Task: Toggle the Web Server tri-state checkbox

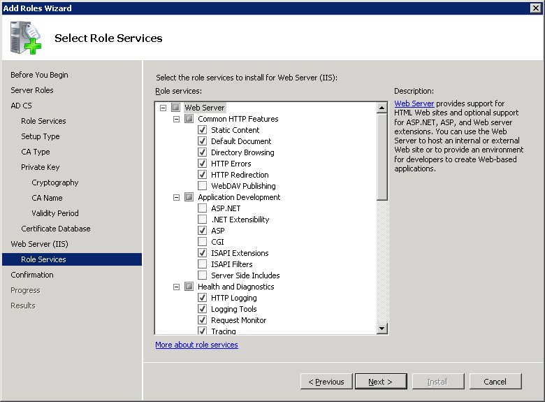Action: [175, 108]
